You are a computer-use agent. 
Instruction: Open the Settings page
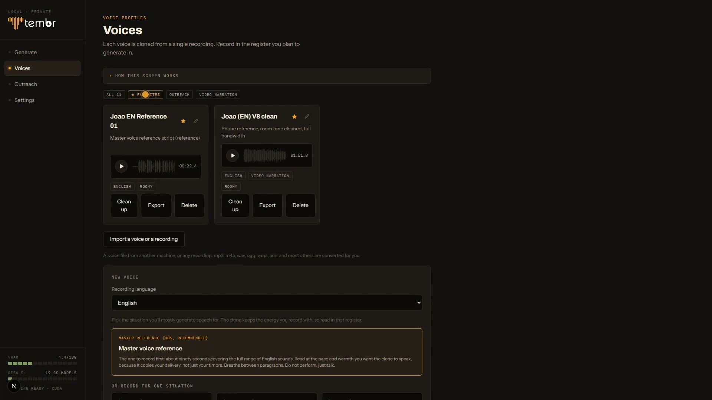[x=42, y=100]
